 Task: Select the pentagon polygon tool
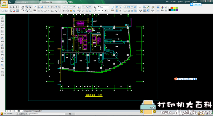coord(42,11)
